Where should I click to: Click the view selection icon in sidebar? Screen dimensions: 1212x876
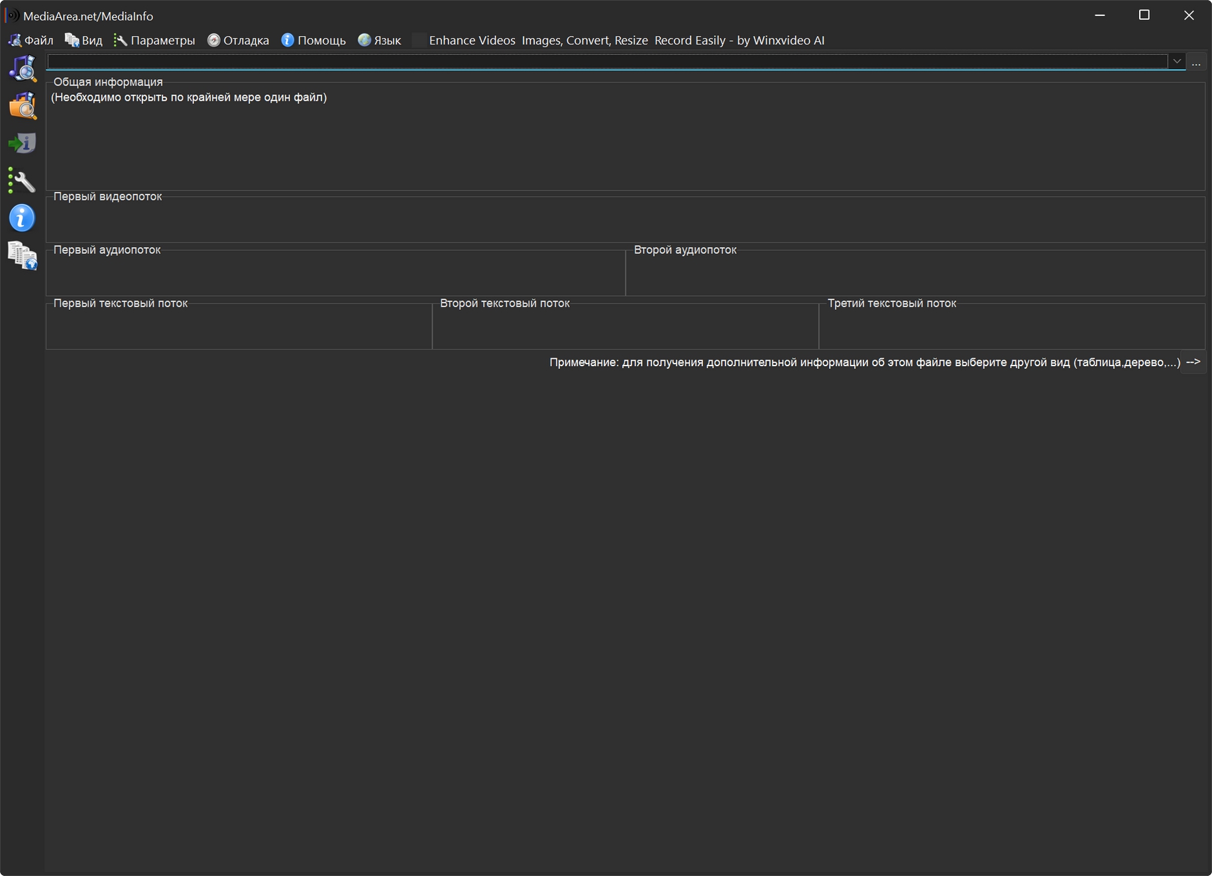tap(23, 256)
